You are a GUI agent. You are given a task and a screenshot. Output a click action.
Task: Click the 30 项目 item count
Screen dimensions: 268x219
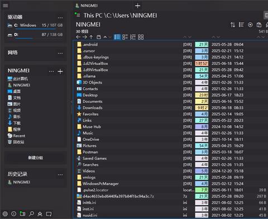[x=82, y=31]
